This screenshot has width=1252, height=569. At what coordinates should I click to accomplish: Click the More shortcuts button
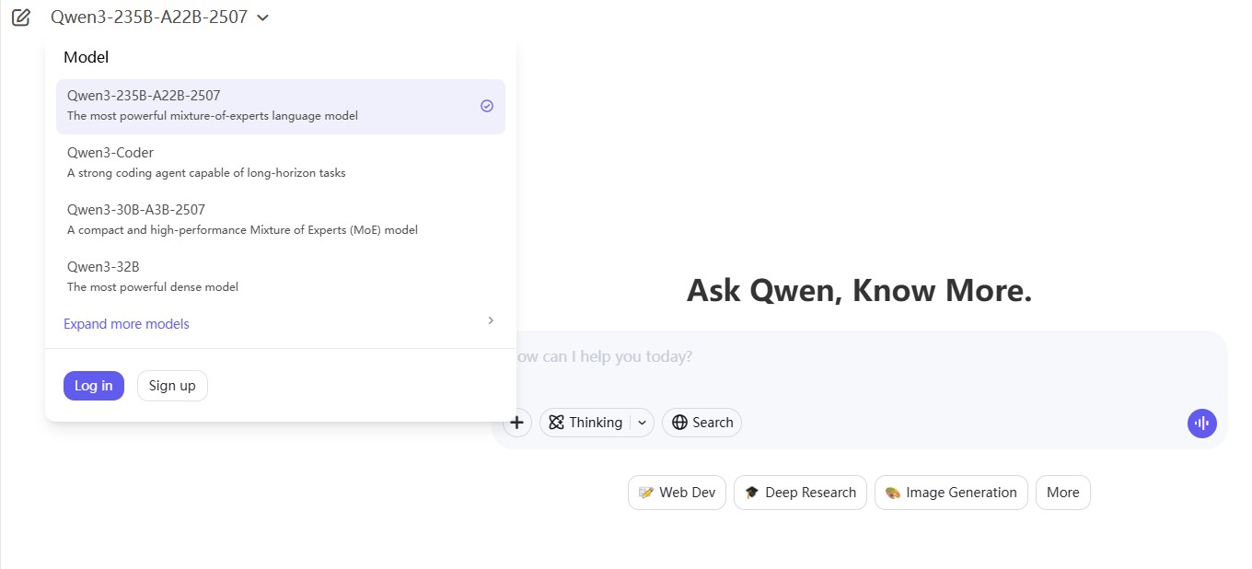(1063, 493)
